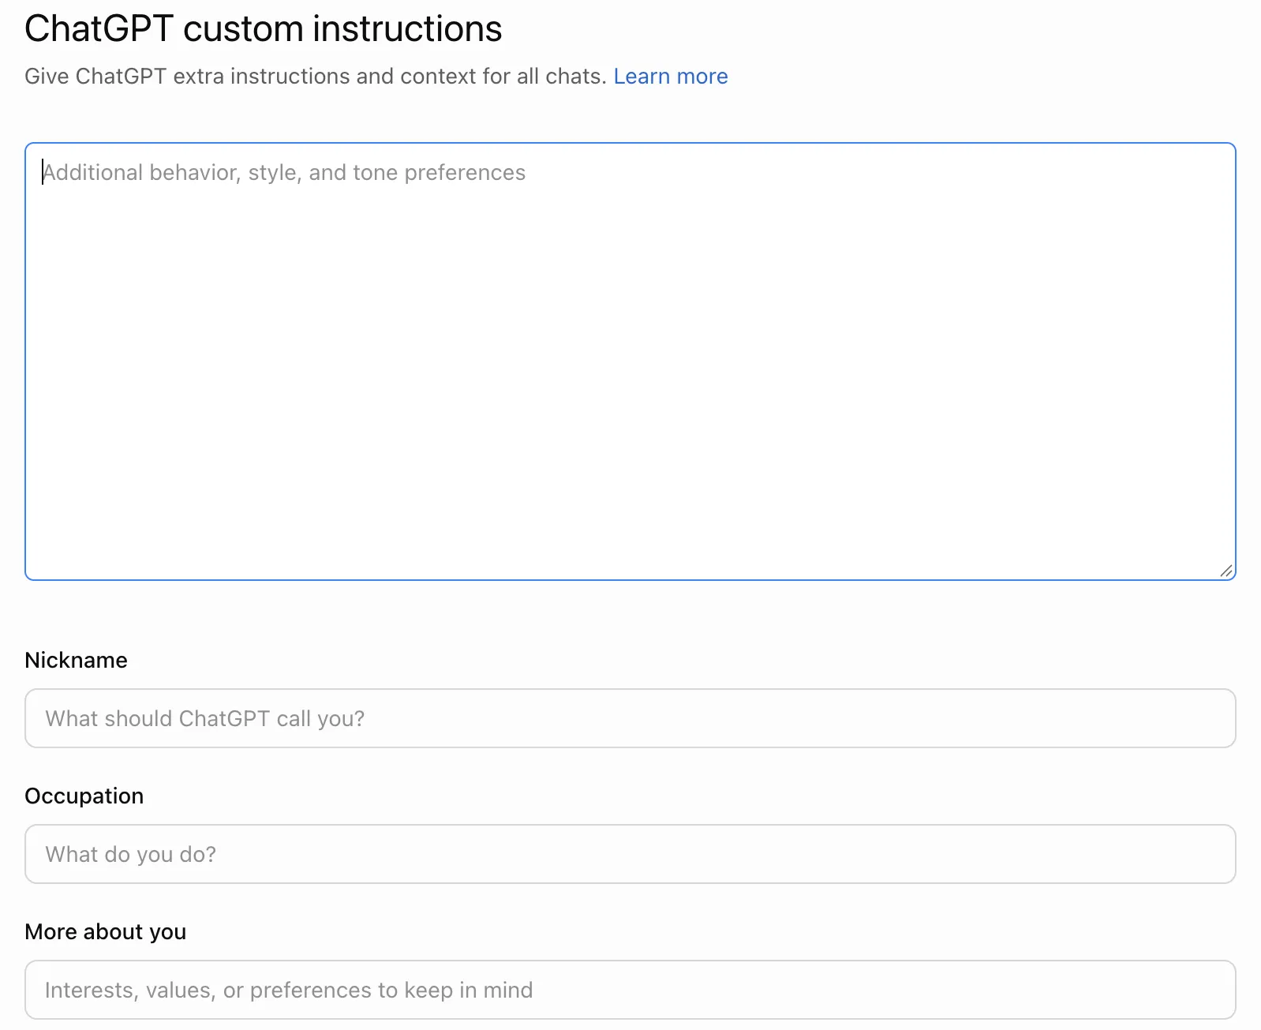1261x1030 pixels.
Task: Click the 'More about you' label
Action: pos(106,931)
